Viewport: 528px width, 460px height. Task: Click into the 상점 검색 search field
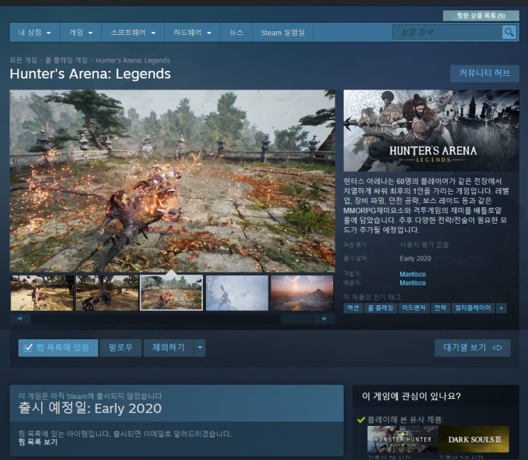[447, 32]
